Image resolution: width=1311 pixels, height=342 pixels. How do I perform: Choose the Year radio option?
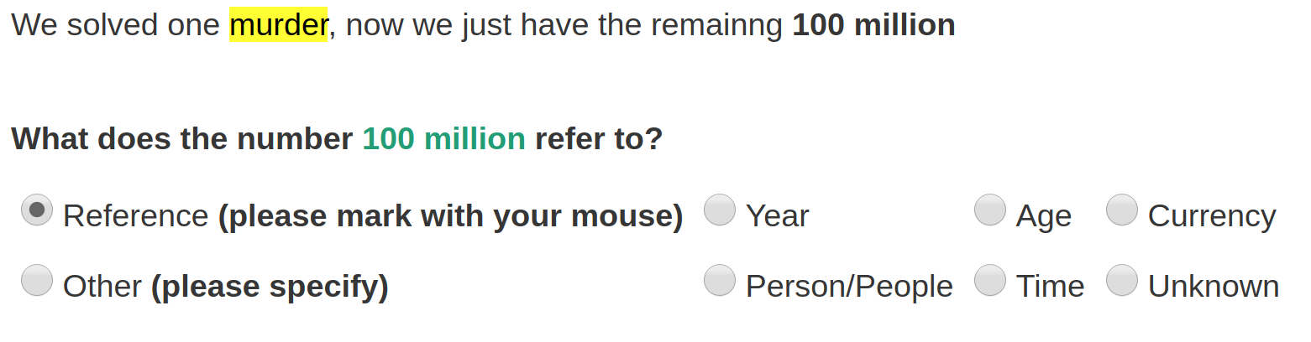pyautogui.click(x=720, y=210)
